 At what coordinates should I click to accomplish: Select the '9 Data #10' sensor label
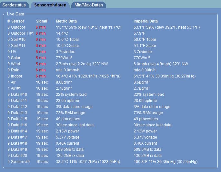(x=17, y=95)
